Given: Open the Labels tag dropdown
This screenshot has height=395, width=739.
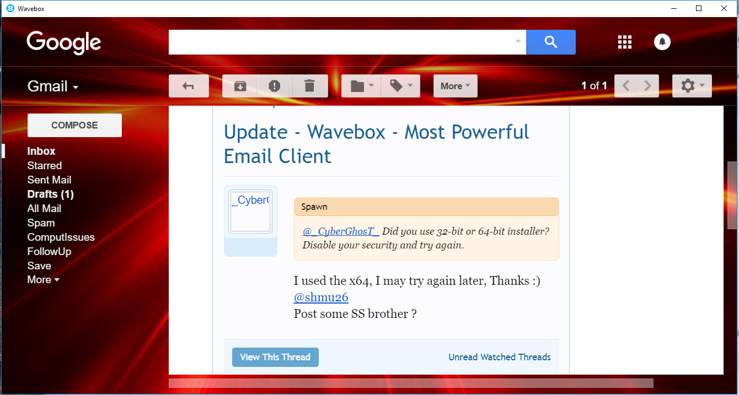Looking at the screenshot, I should pos(401,86).
